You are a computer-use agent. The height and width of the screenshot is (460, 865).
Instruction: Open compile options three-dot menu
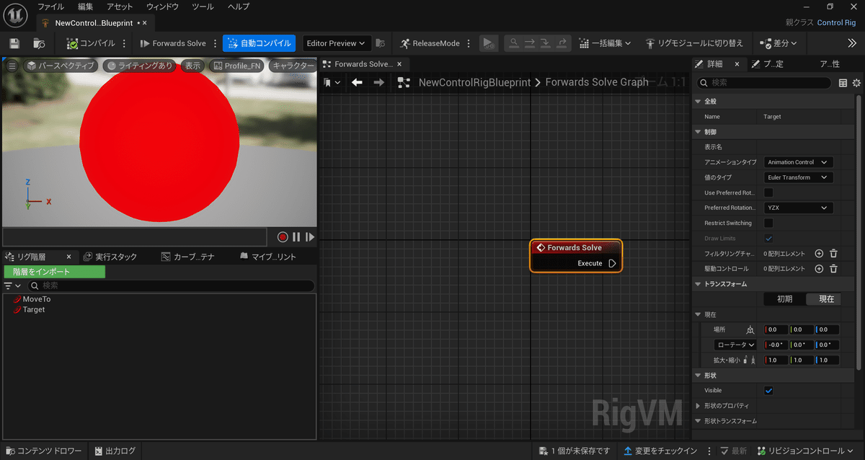coord(125,43)
